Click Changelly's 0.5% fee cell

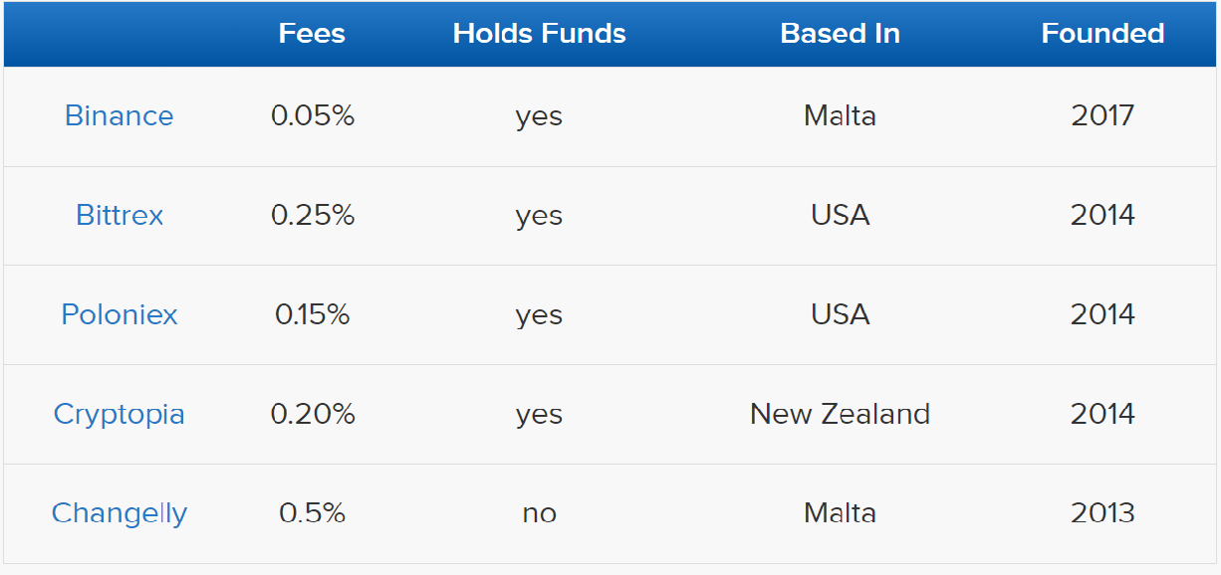[313, 513]
